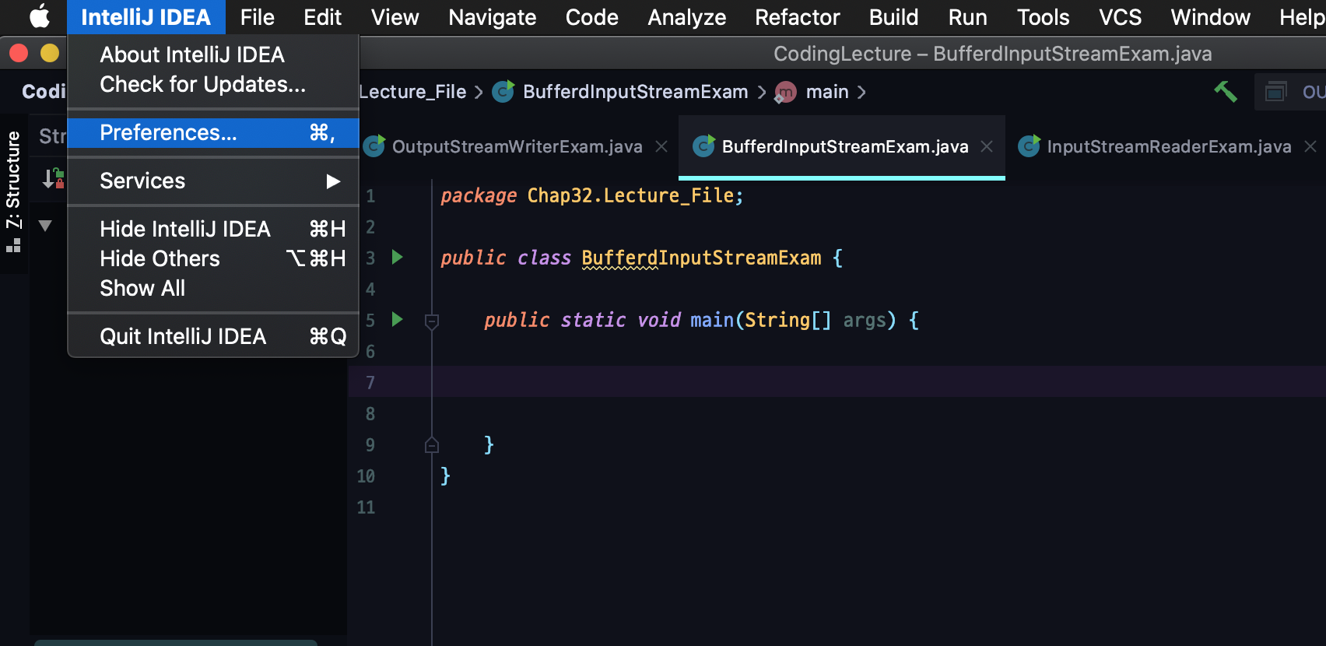Viewport: 1326px width, 646px height.
Task: Click the main method breadcrumb
Action: pos(827,92)
